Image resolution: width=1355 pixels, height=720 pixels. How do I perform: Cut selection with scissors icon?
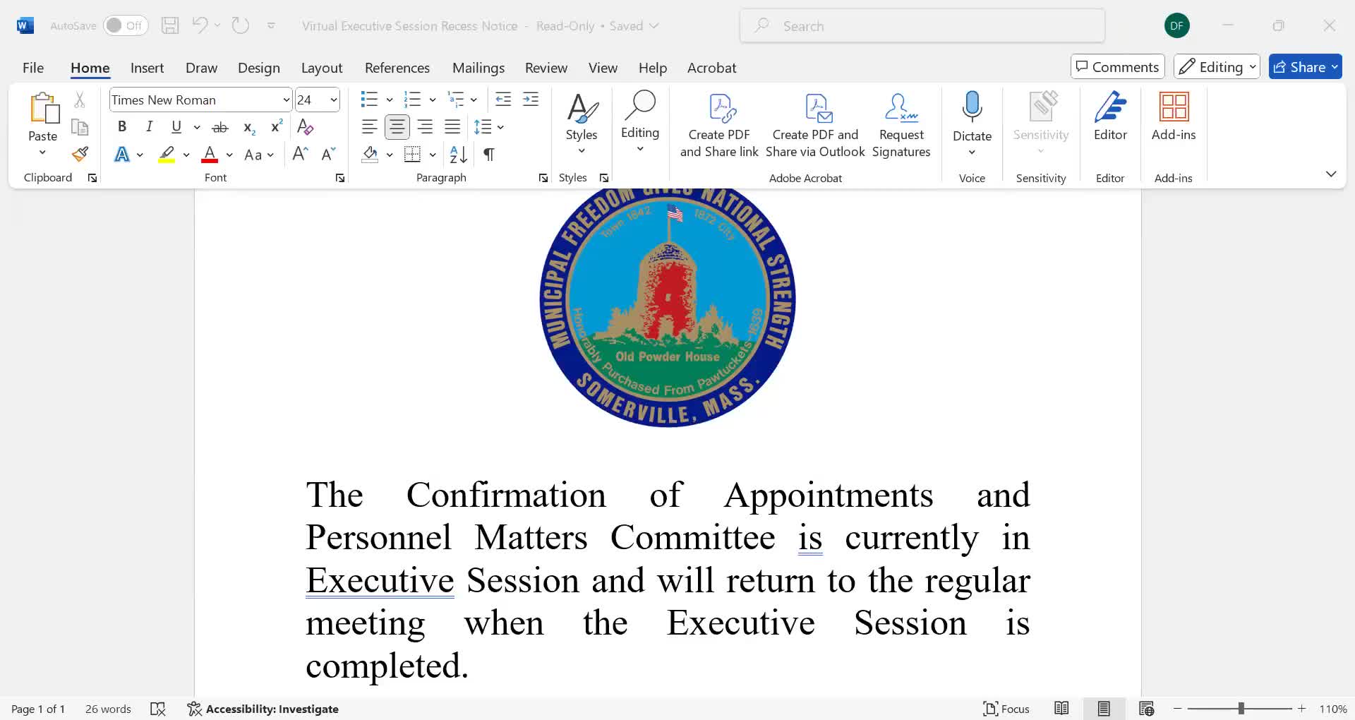pos(80,100)
